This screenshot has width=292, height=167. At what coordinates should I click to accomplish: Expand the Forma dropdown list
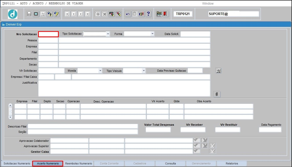(152, 34)
